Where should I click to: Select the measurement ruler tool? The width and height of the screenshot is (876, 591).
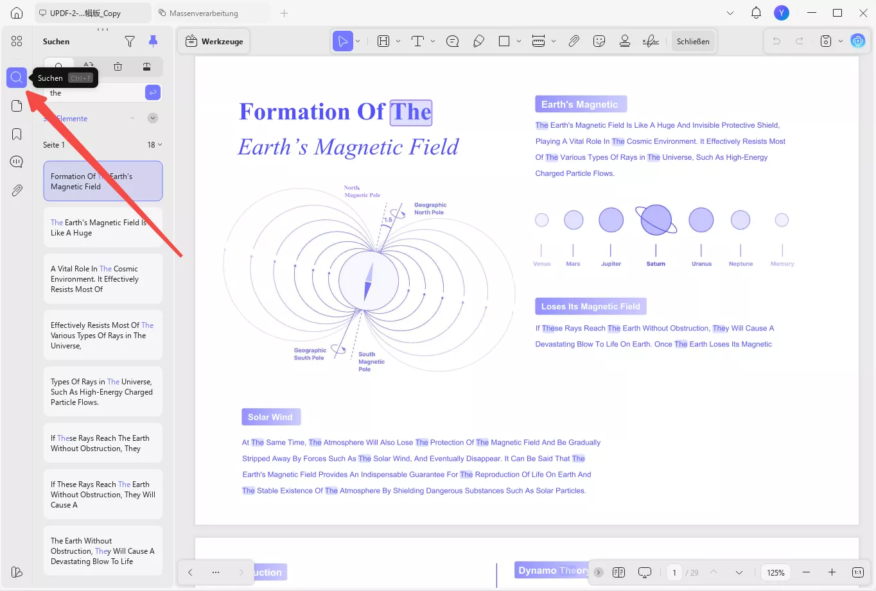[539, 41]
